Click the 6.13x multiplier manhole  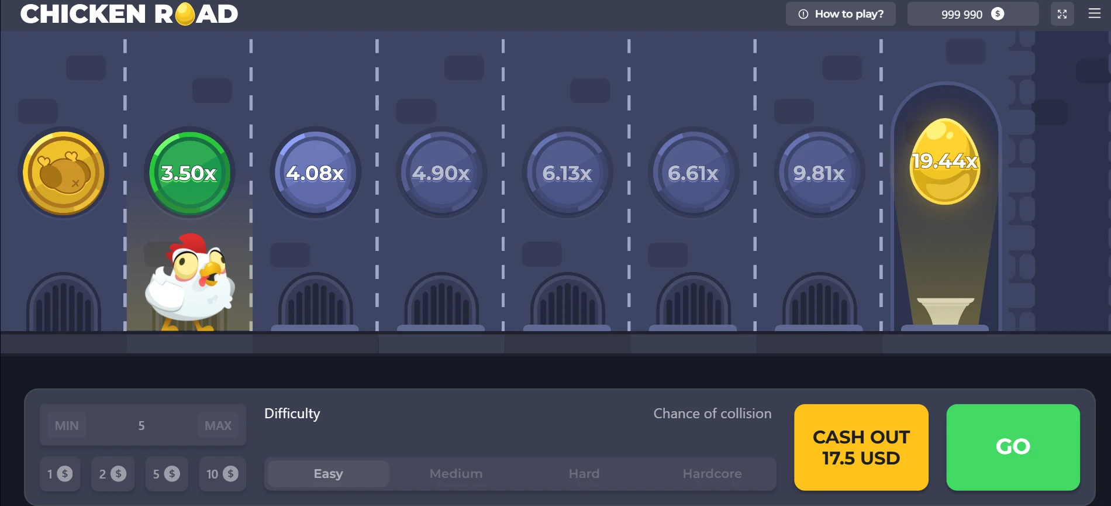(x=567, y=173)
